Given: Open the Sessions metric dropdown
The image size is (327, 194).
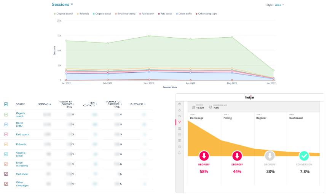Looking at the screenshot, I should point(62,5).
